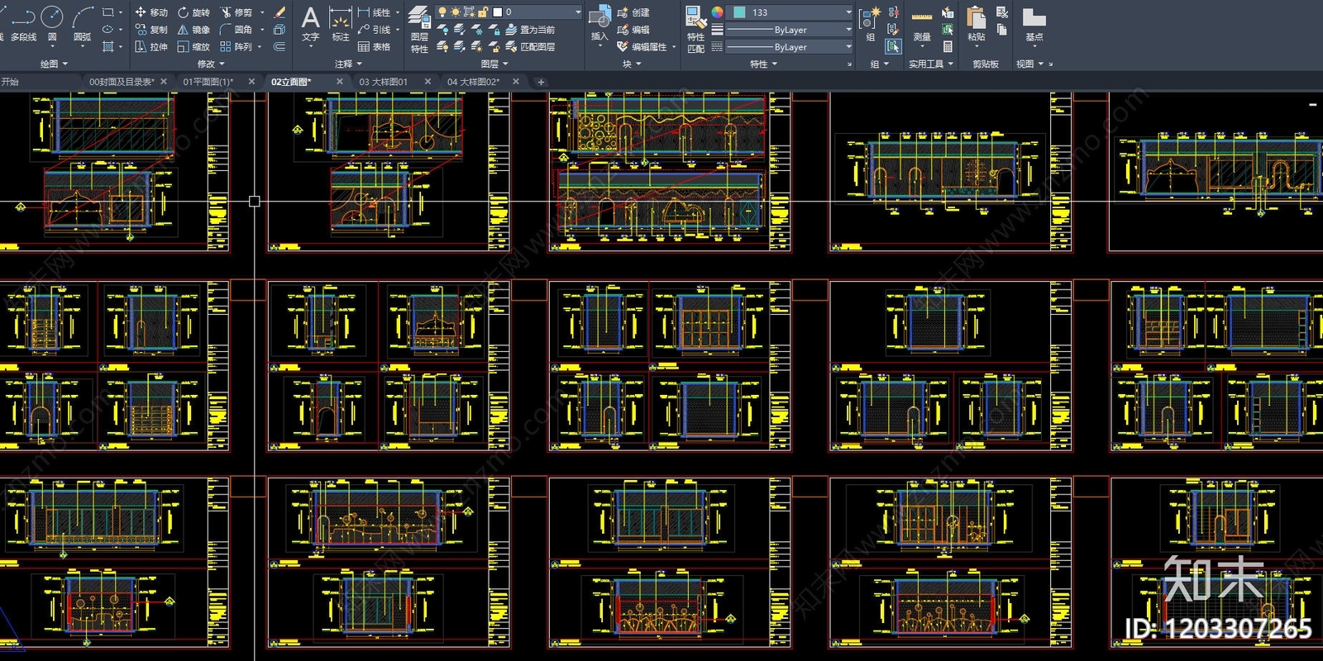Toggle group selection on/off button
Screen dimensions: 1323x661
pos(893,47)
